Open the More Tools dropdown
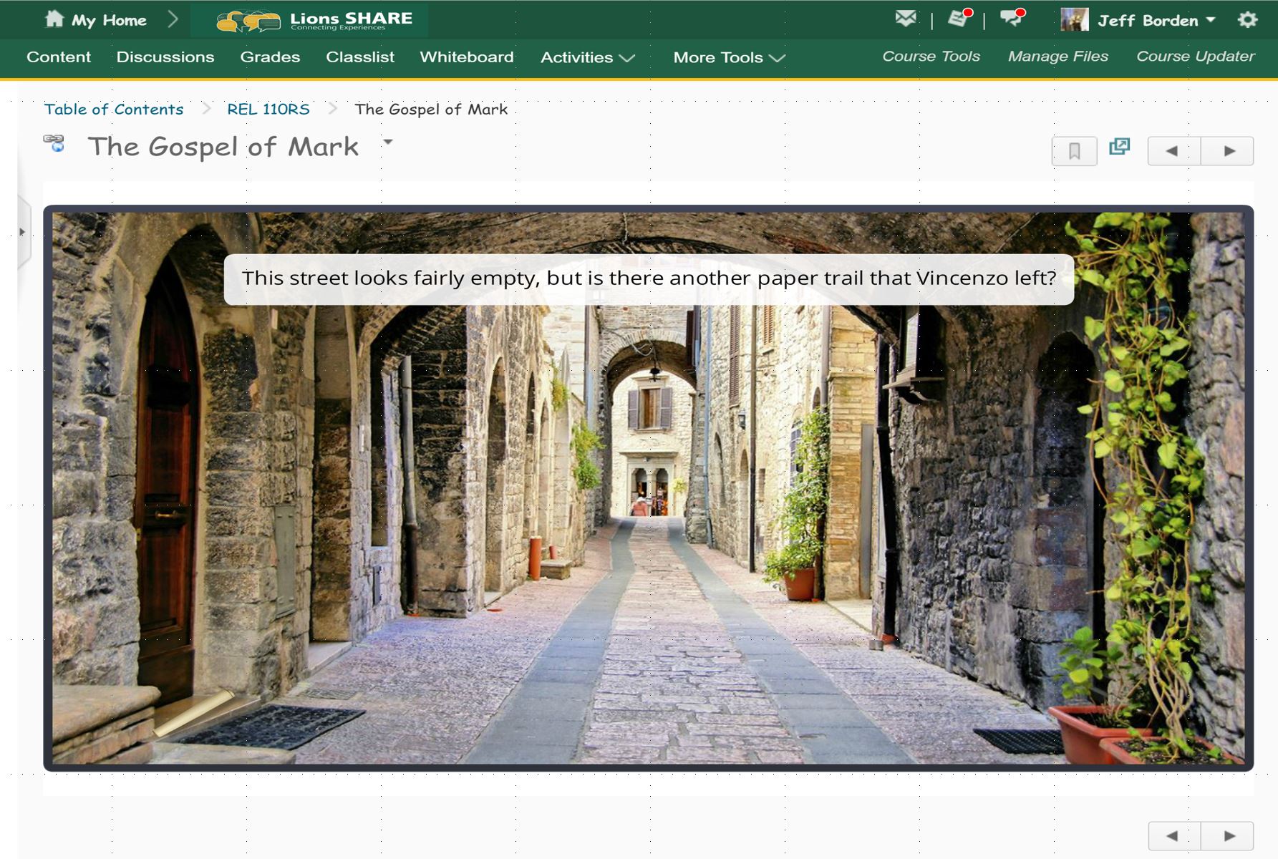The image size is (1278, 859). tap(727, 57)
